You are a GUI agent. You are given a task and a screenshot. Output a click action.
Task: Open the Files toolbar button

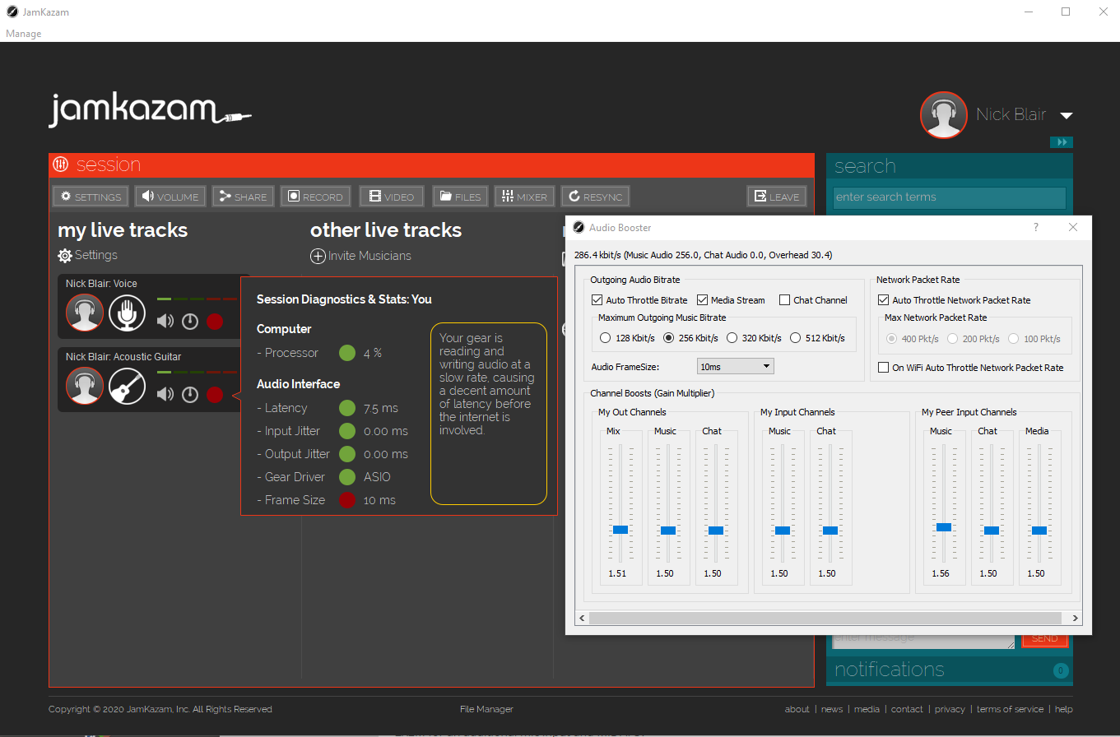460,197
